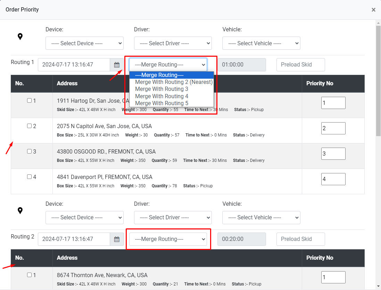Click the Routing 1 date-time field
This screenshot has height=290, width=381.
pos(74,65)
